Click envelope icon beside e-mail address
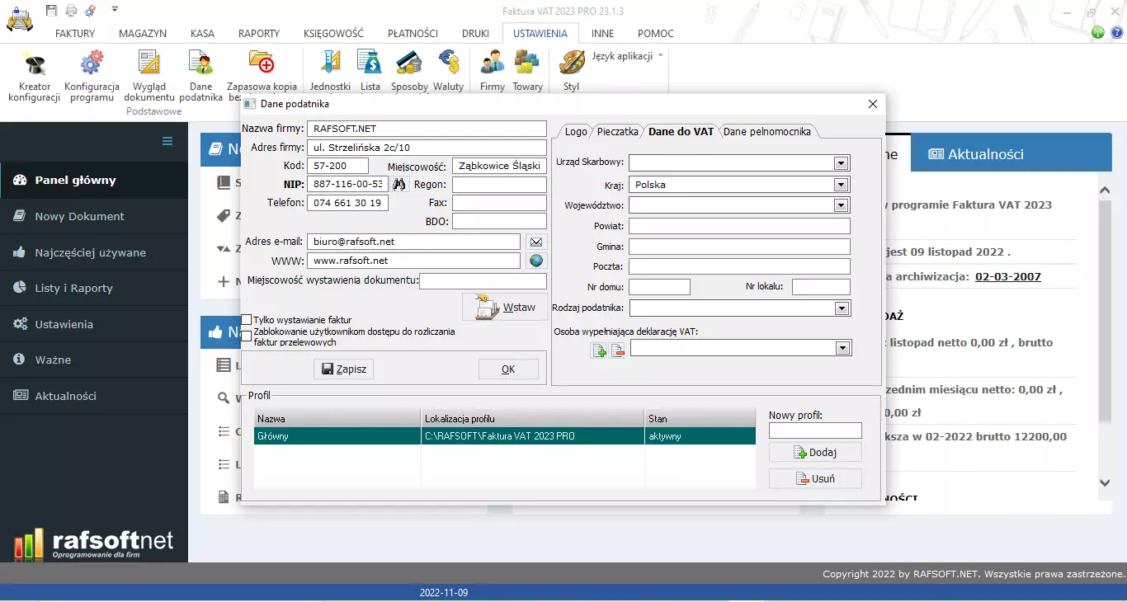 click(536, 242)
